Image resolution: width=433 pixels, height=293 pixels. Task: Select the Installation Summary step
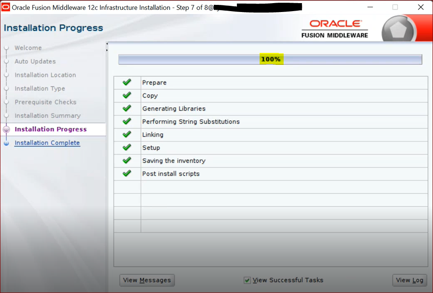coord(48,116)
